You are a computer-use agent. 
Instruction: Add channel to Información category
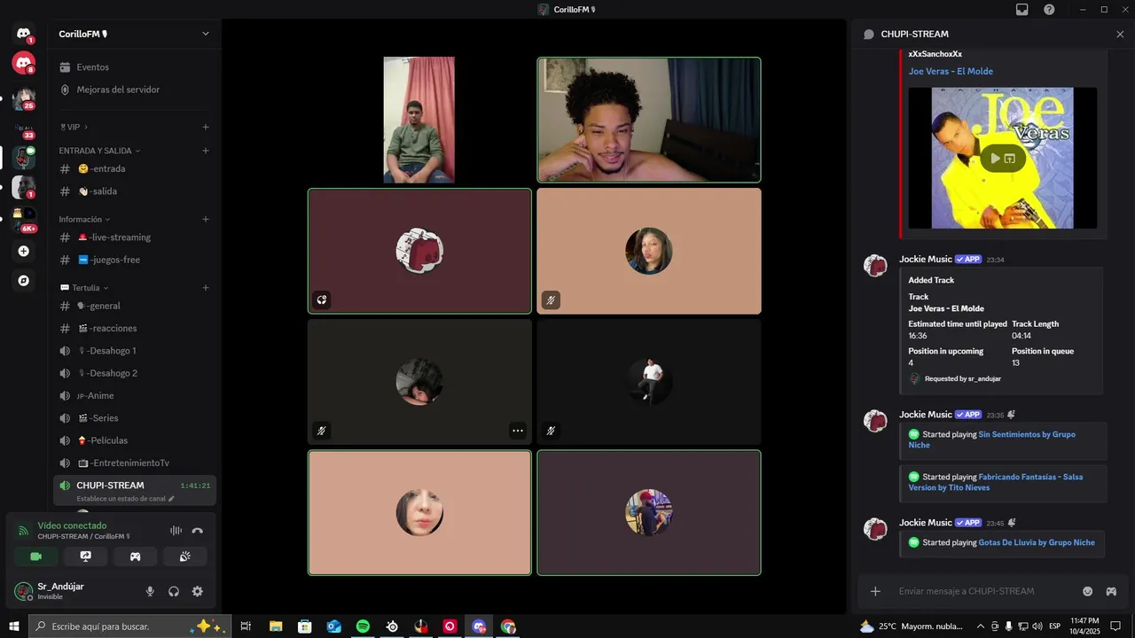pos(206,219)
